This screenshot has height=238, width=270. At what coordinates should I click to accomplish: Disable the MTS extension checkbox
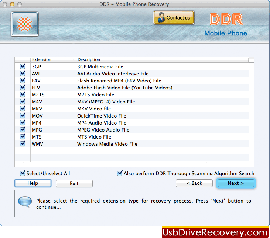[x=23, y=137]
